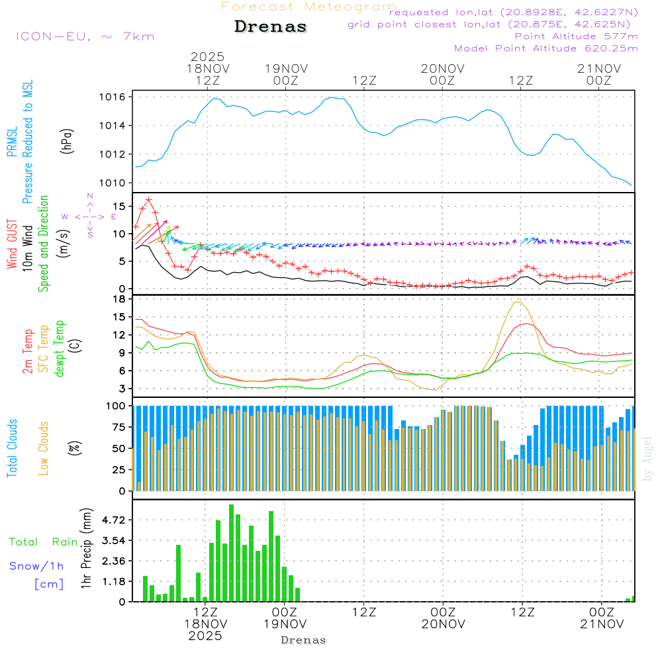Click the wind direction compass rose

89,216
